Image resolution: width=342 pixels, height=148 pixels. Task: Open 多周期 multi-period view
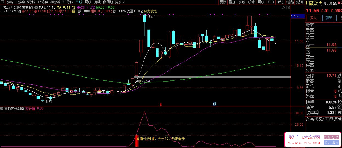[x=108, y=2]
